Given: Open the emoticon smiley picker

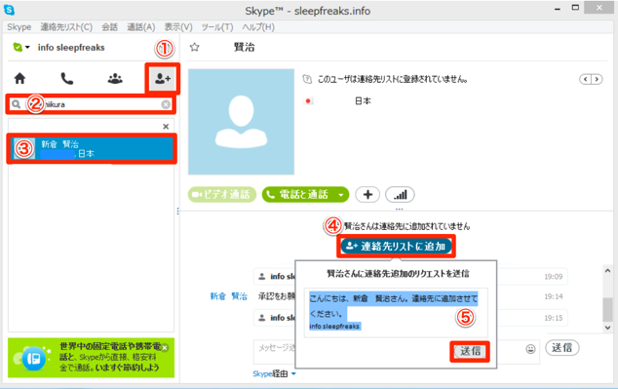Looking at the screenshot, I should [530, 349].
